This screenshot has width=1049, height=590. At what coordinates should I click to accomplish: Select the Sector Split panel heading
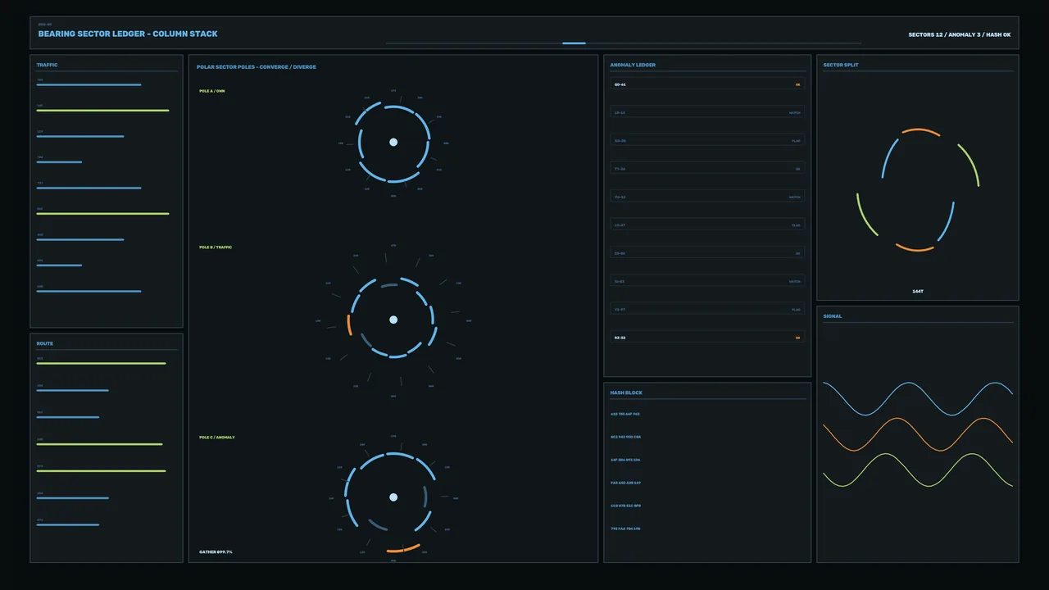click(841, 65)
